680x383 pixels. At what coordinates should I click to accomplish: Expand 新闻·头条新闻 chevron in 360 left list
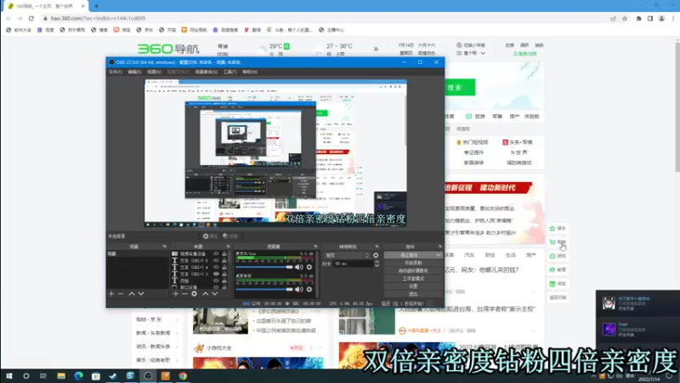(178, 334)
